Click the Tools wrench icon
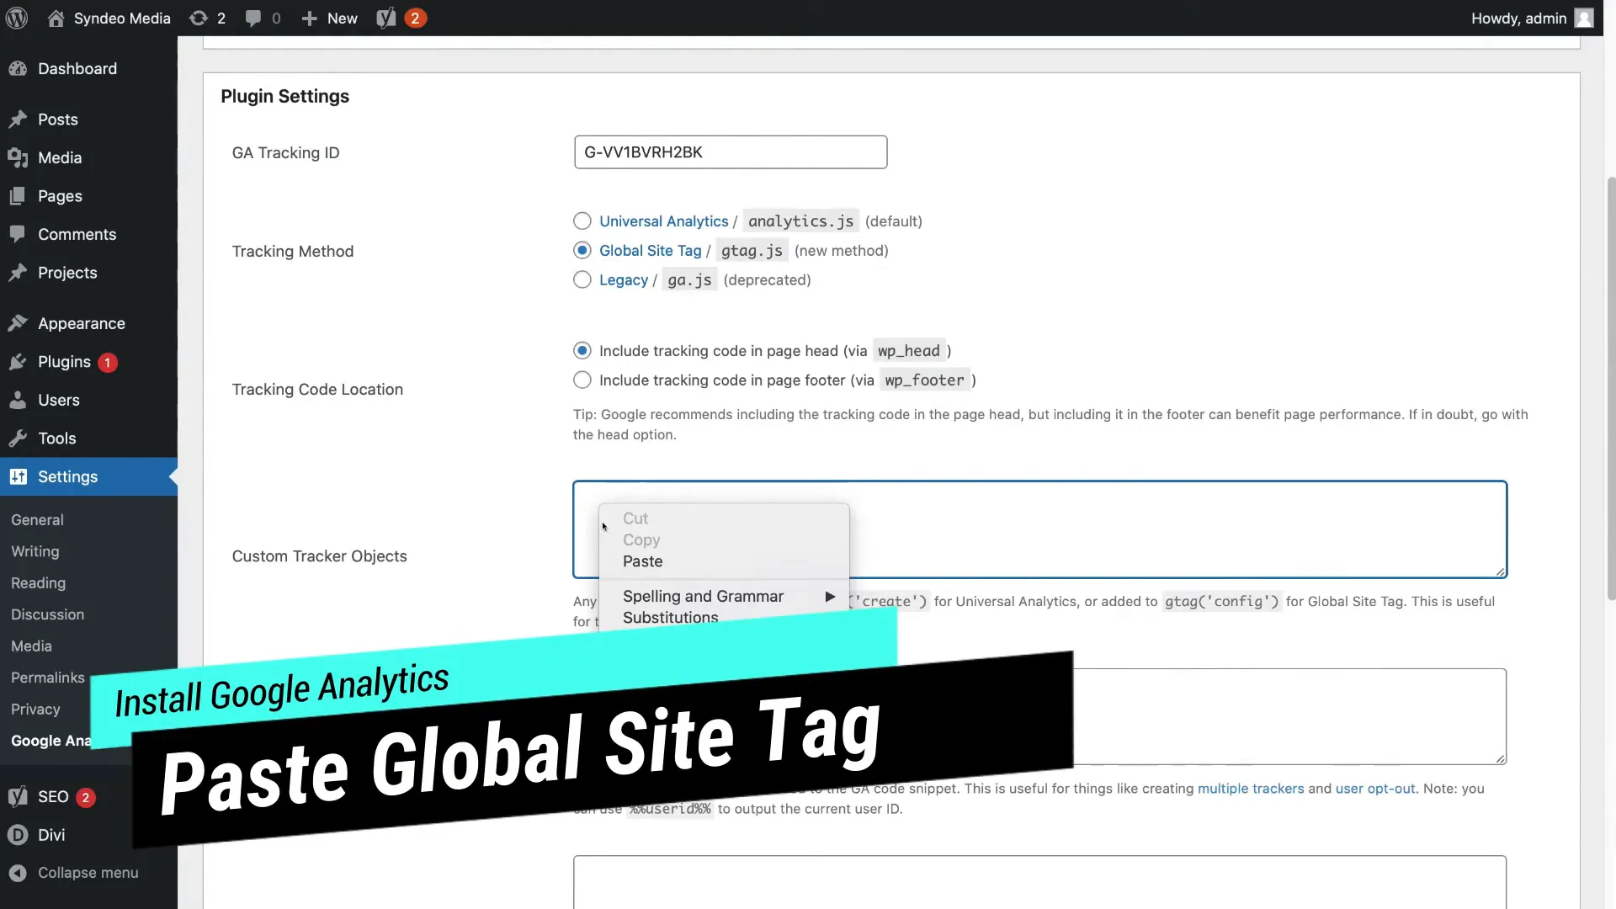The width and height of the screenshot is (1616, 909). (18, 439)
